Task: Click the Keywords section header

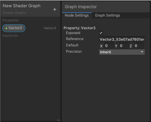Action: tap(10, 36)
